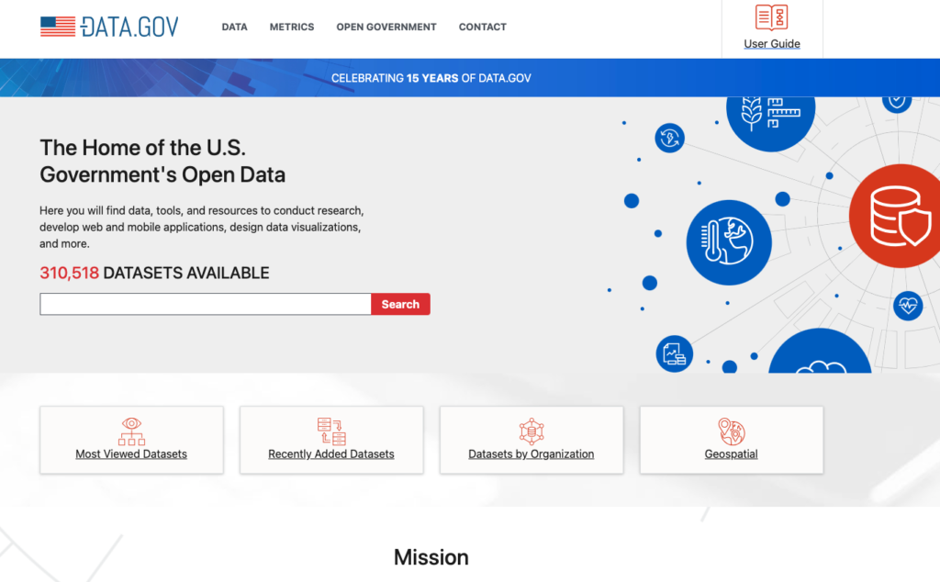Click the Home of U.S. Government's Open Data heading
Image resolution: width=940 pixels, height=582 pixels.
pyautogui.click(x=162, y=161)
